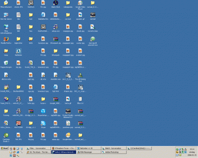Viewport: 198px width, 158px height.
Task: Activate the MSN Messenger taskbar window
Action: (88, 152)
